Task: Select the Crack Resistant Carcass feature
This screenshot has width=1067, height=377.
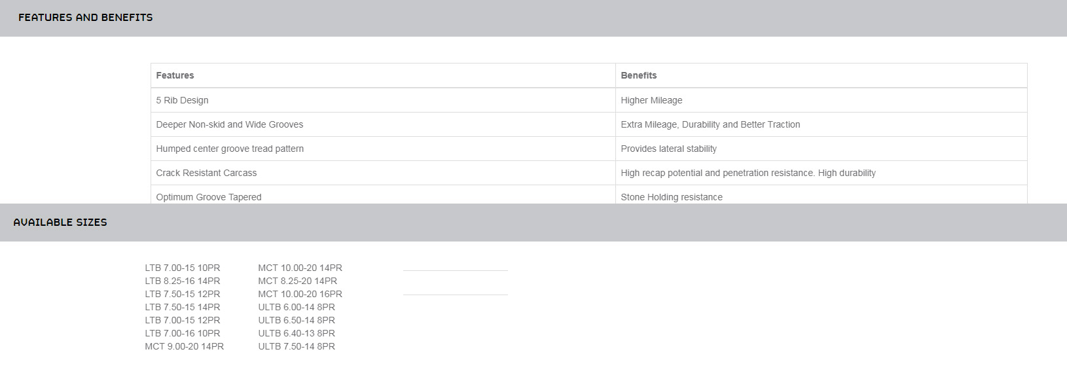Action: coord(206,173)
